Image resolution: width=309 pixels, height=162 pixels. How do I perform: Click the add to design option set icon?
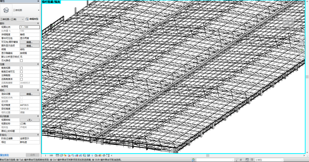point(252,160)
